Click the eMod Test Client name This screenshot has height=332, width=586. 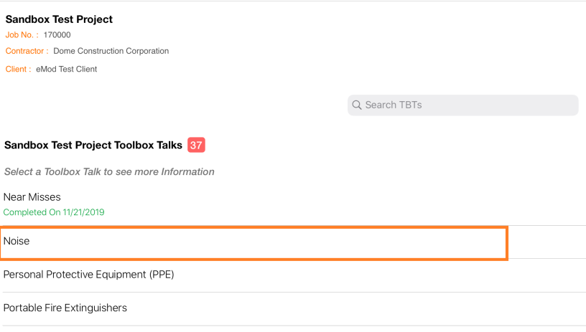click(x=66, y=70)
